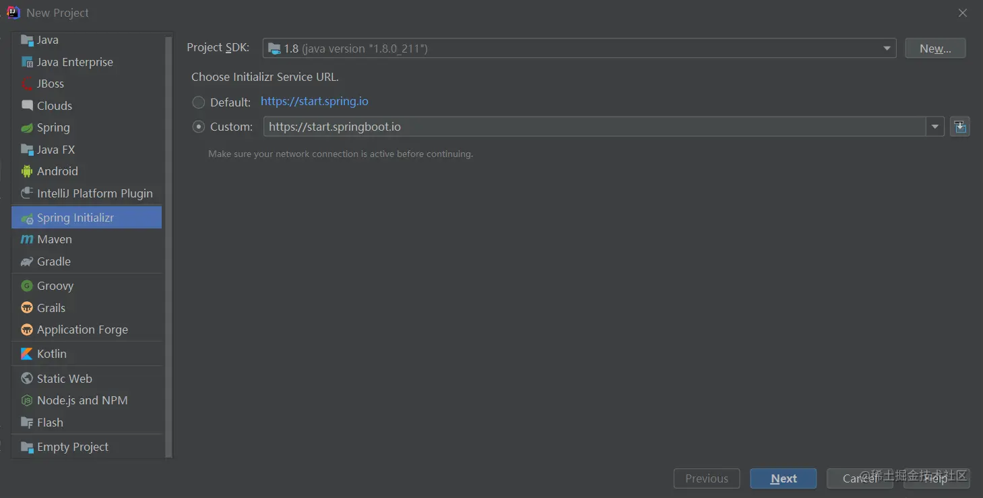Click the IntelliJ IDEA logo in title bar

point(13,12)
